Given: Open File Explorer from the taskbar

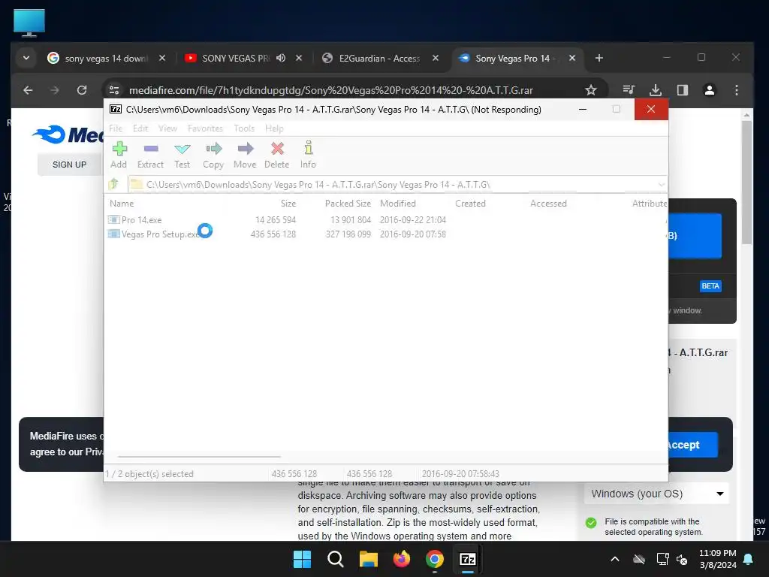Looking at the screenshot, I should tap(368, 559).
